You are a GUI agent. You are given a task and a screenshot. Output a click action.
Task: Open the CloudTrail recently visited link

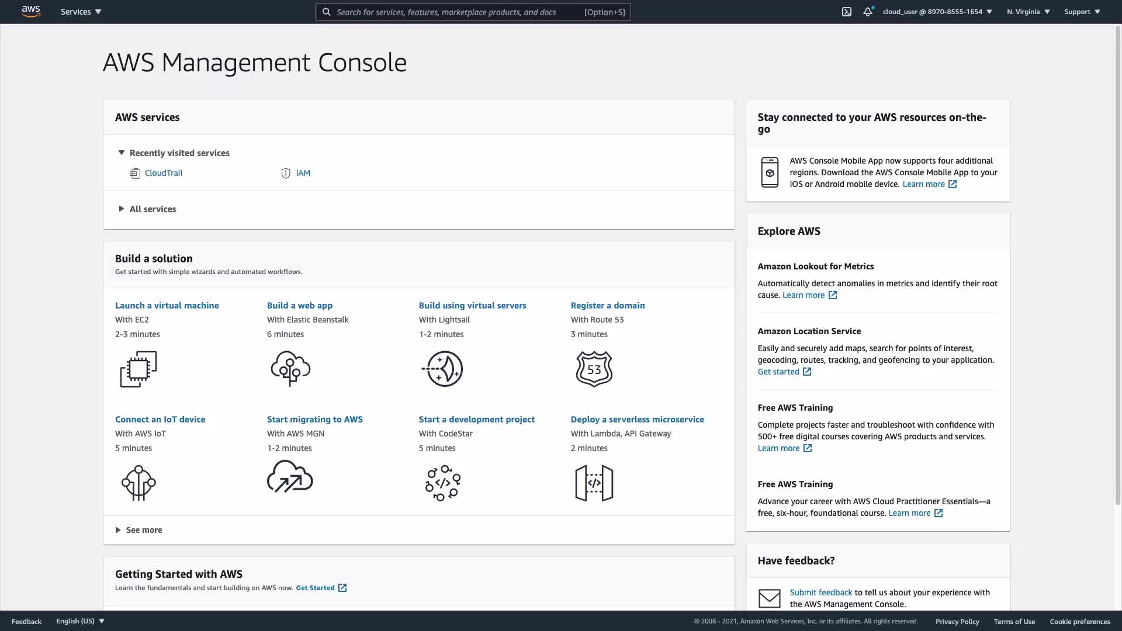click(164, 173)
